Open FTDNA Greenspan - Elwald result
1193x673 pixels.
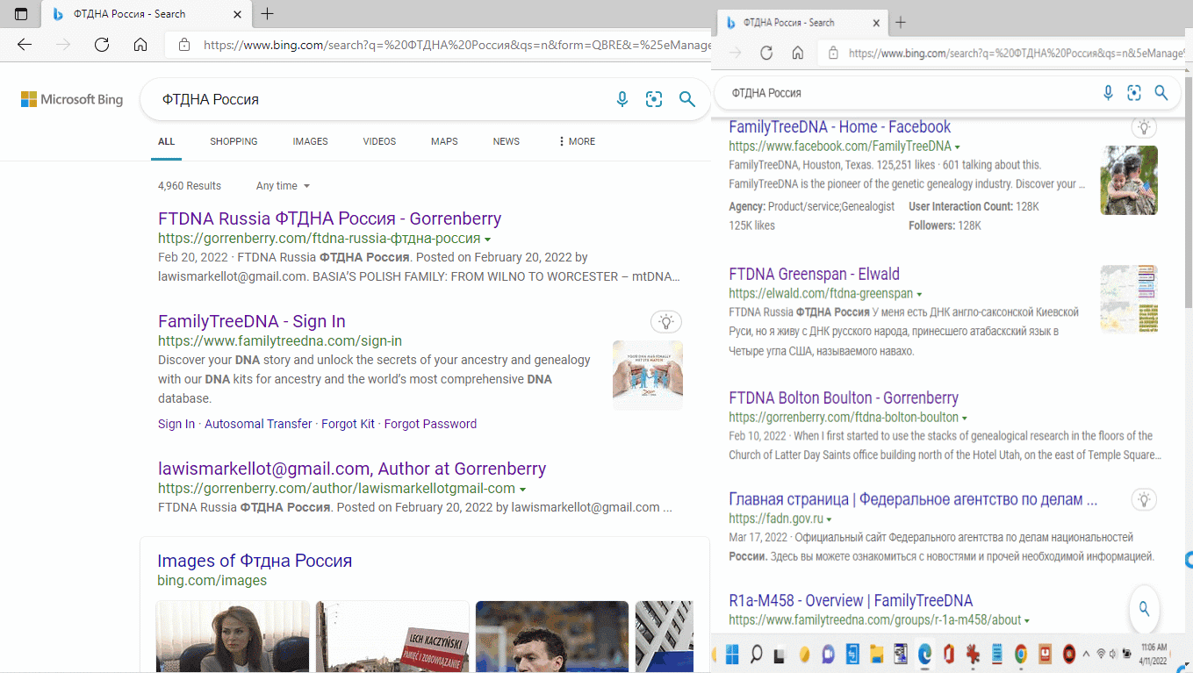coord(815,274)
